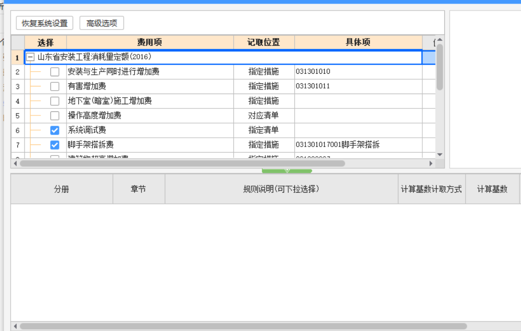Click the green splitter collapse handle
Viewport: 521px width, 331px height.
tap(287, 171)
